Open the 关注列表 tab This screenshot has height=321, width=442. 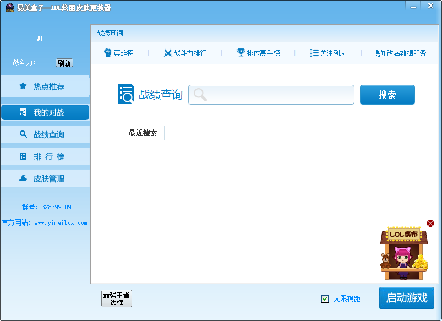click(x=328, y=53)
